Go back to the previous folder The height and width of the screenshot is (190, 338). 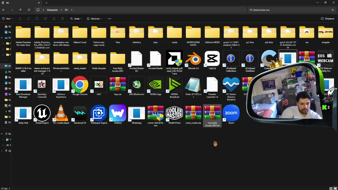point(3,10)
